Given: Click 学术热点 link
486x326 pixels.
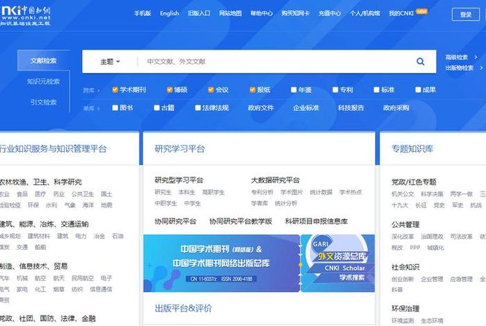Looking at the screenshot, I should coord(350,192).
